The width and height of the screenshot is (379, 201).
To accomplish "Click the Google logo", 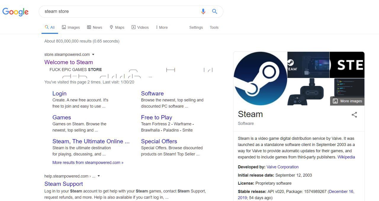I will click(15, 12).
